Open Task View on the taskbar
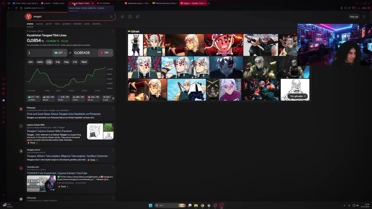 coord(189,206)
